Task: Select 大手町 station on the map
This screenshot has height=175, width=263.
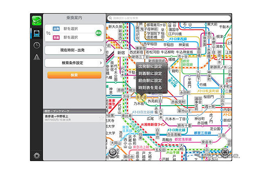Action: pyautogui.click(x=225, y=87)
